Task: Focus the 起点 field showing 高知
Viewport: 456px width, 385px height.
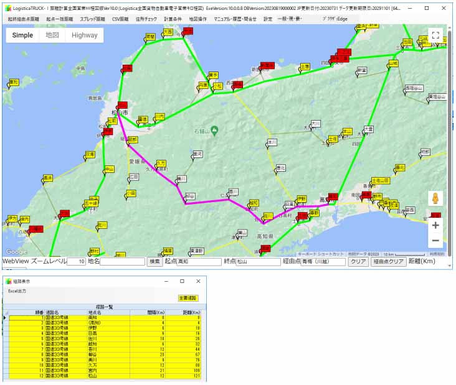Action: coord(199,262)
